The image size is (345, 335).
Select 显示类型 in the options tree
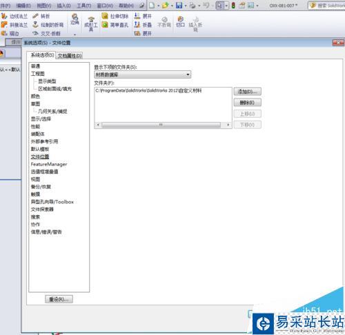point(47,81)
